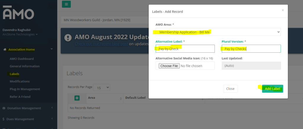Click the green plus add-record icon
303x129 pixels.
(77, 98)
